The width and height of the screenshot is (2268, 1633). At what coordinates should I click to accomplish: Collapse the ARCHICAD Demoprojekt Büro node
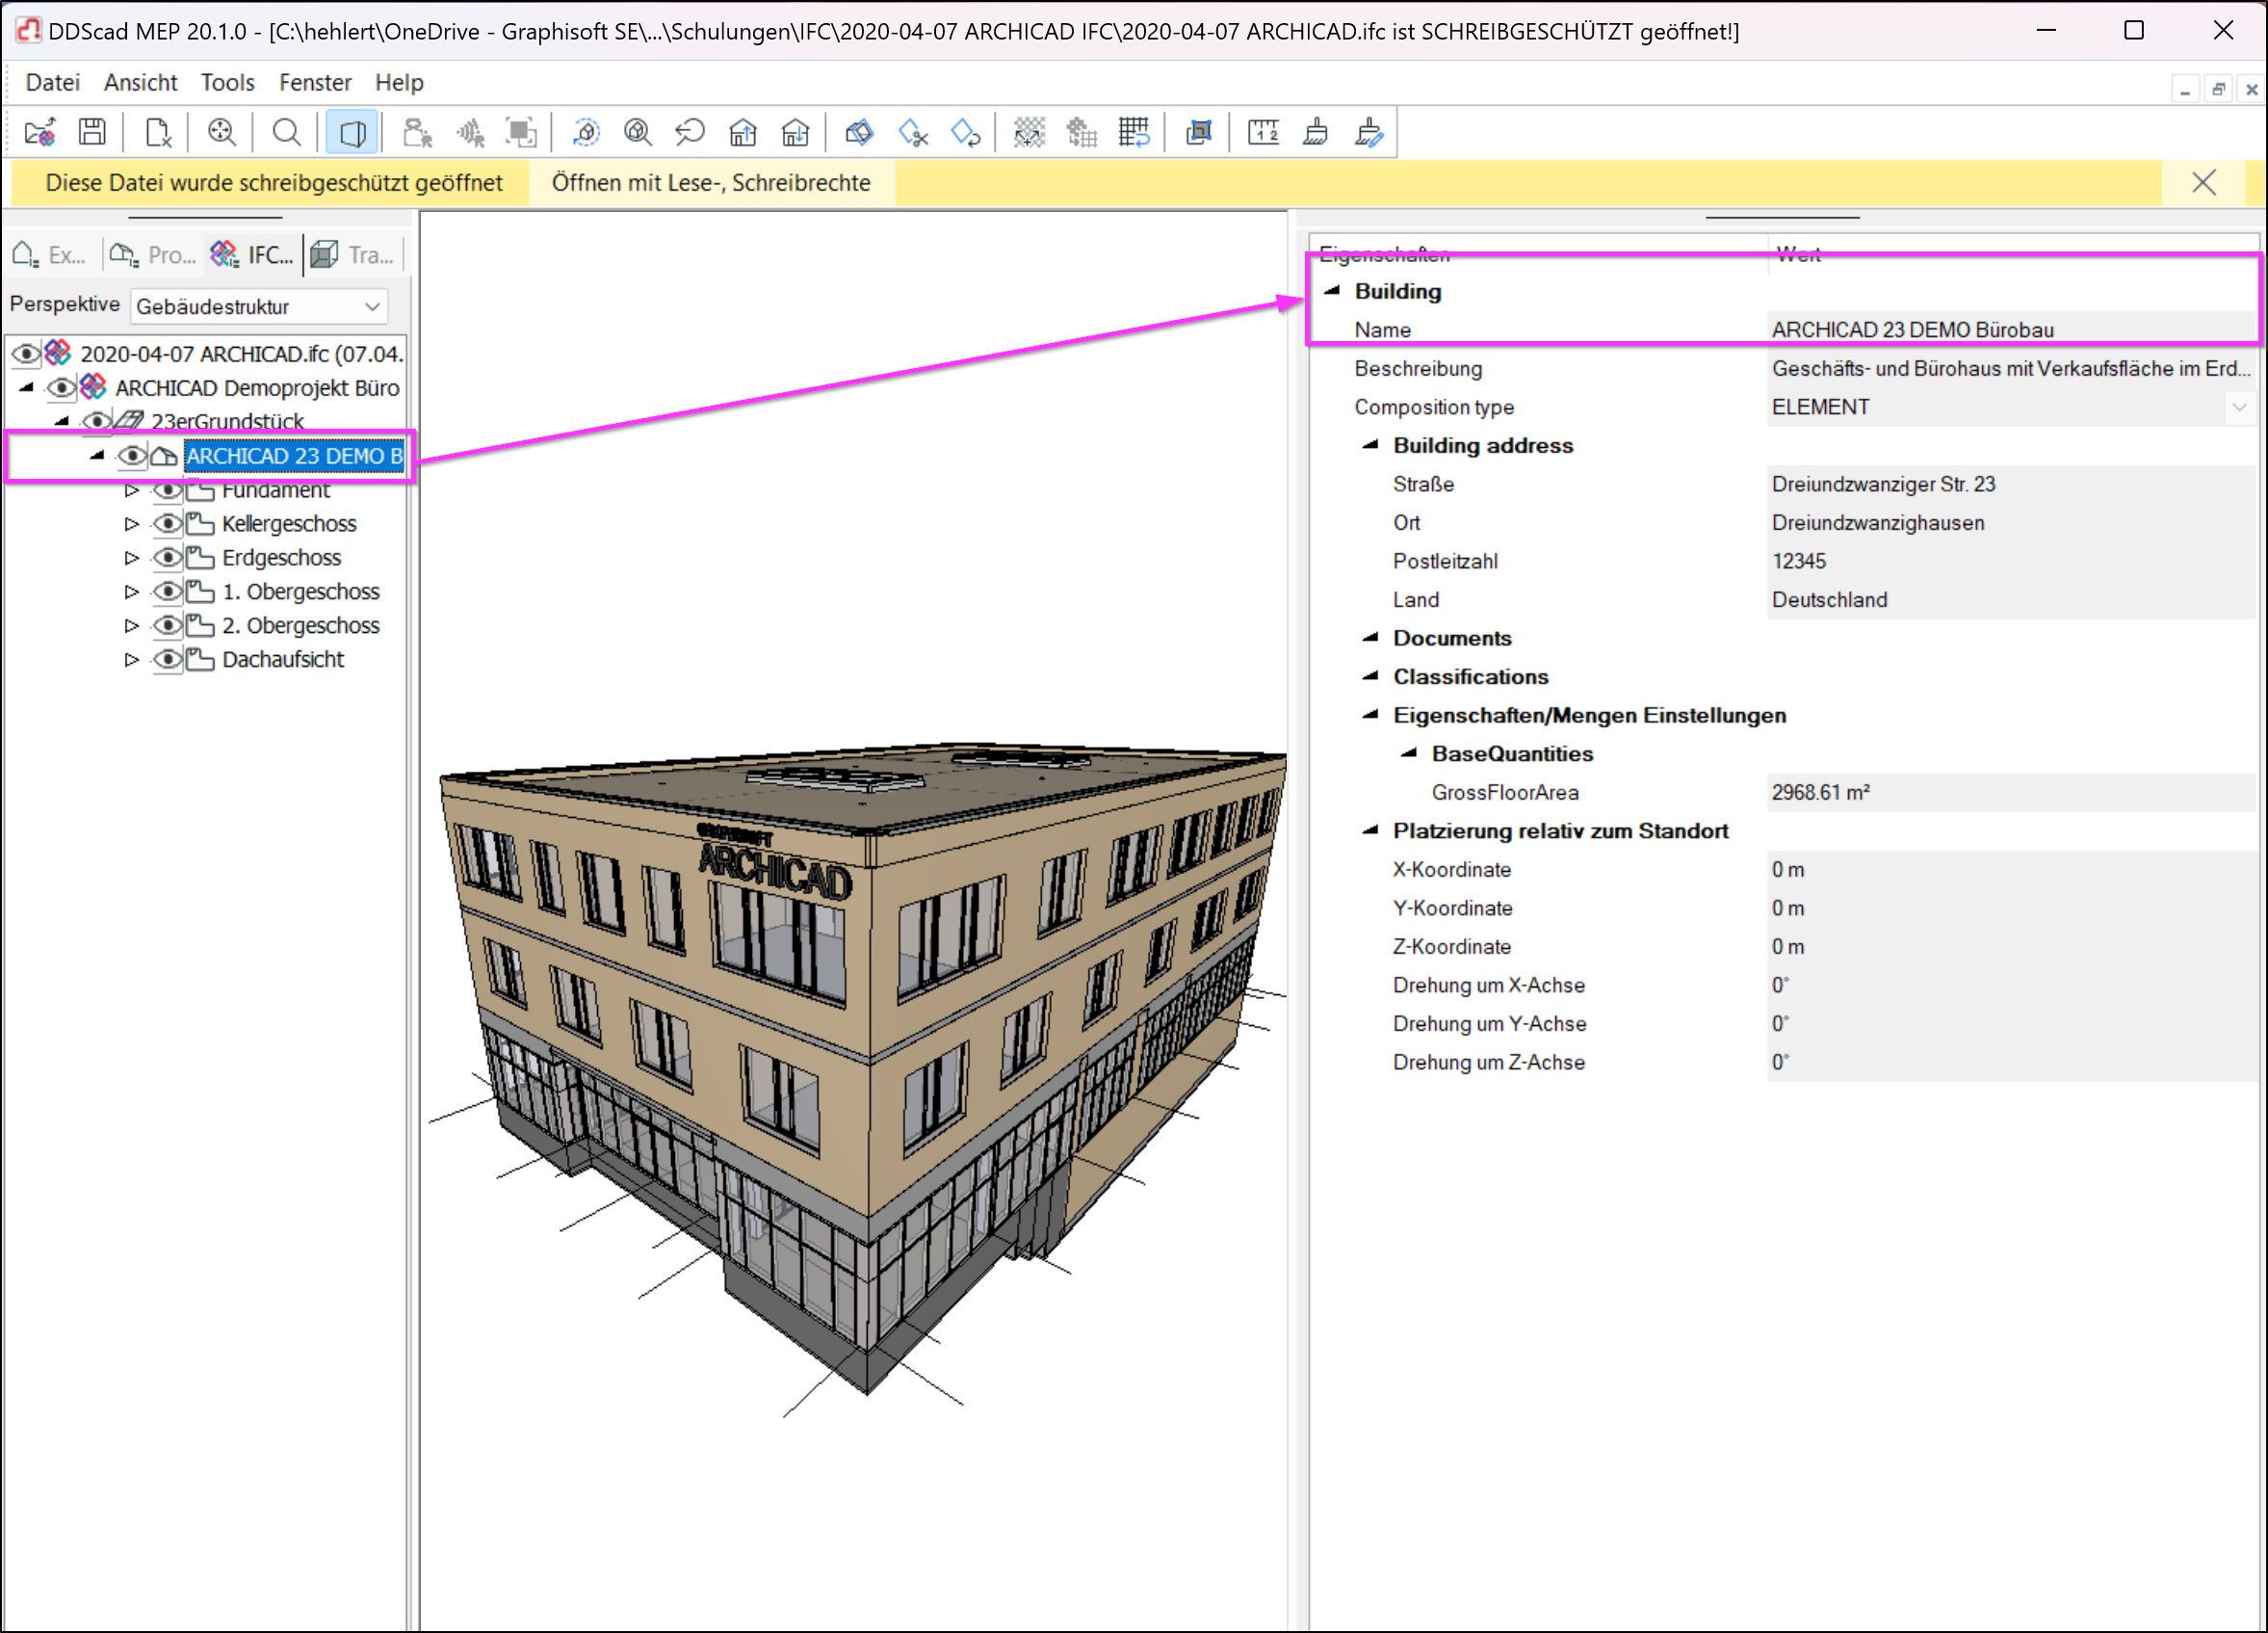click(x=27, y=387)
